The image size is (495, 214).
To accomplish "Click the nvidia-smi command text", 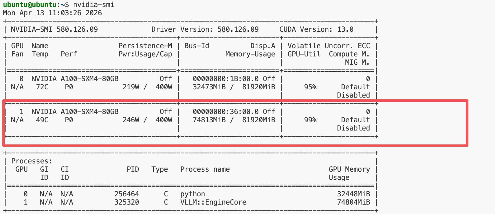I will coord(94,5).
